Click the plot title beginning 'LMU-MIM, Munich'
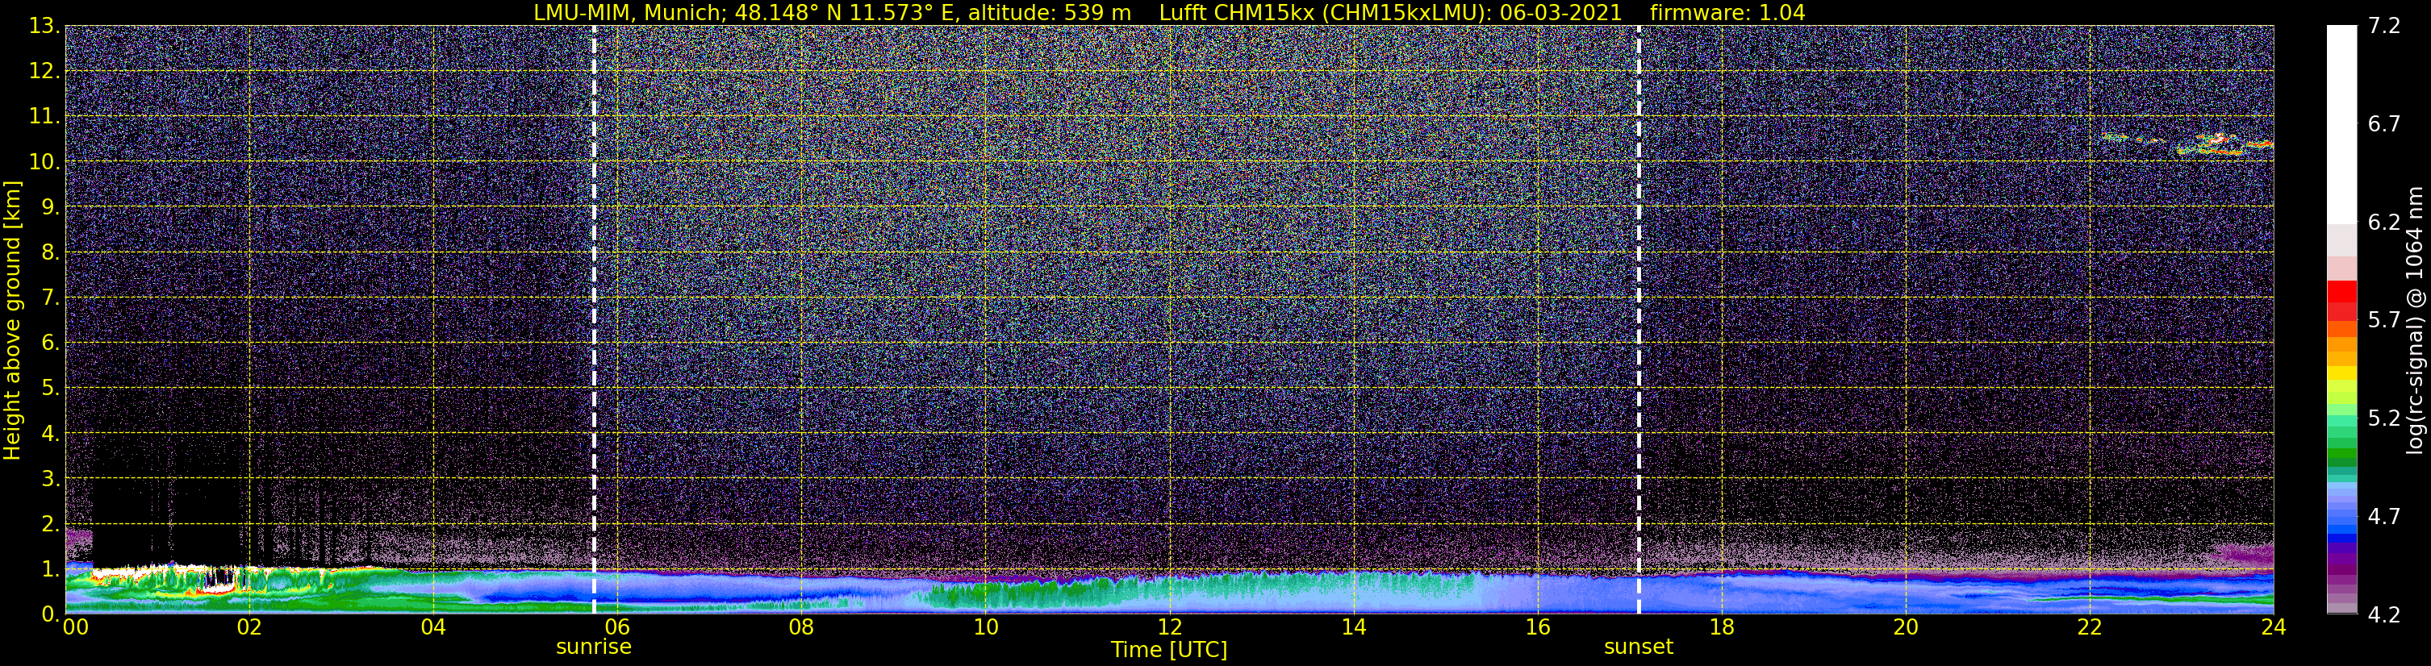 pos(1169,12)
